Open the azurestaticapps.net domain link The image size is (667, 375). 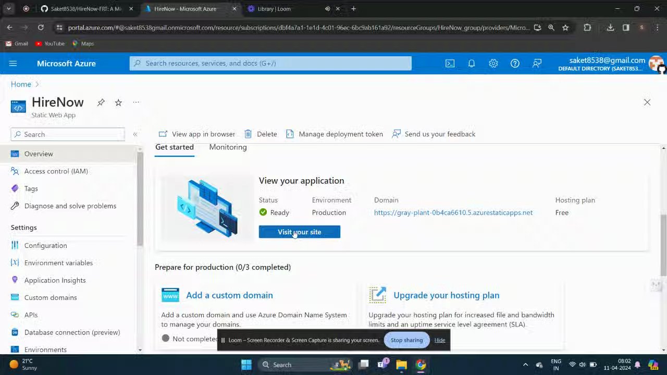point(453,213)
